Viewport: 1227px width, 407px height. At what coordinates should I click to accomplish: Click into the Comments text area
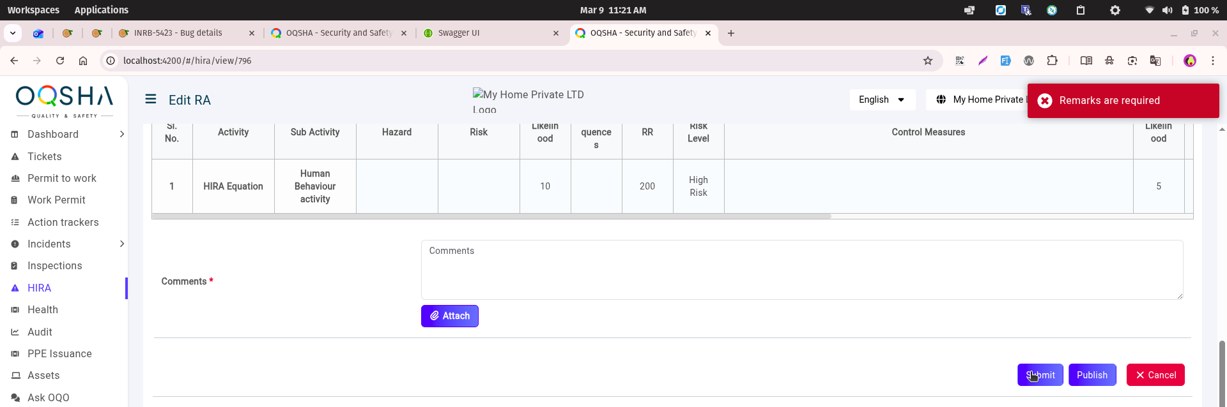pyautogui.click(x=801, y=270)
